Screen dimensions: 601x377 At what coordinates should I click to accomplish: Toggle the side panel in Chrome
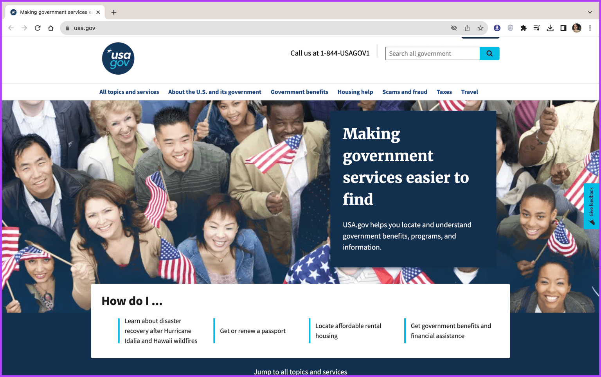click(563, 28)
